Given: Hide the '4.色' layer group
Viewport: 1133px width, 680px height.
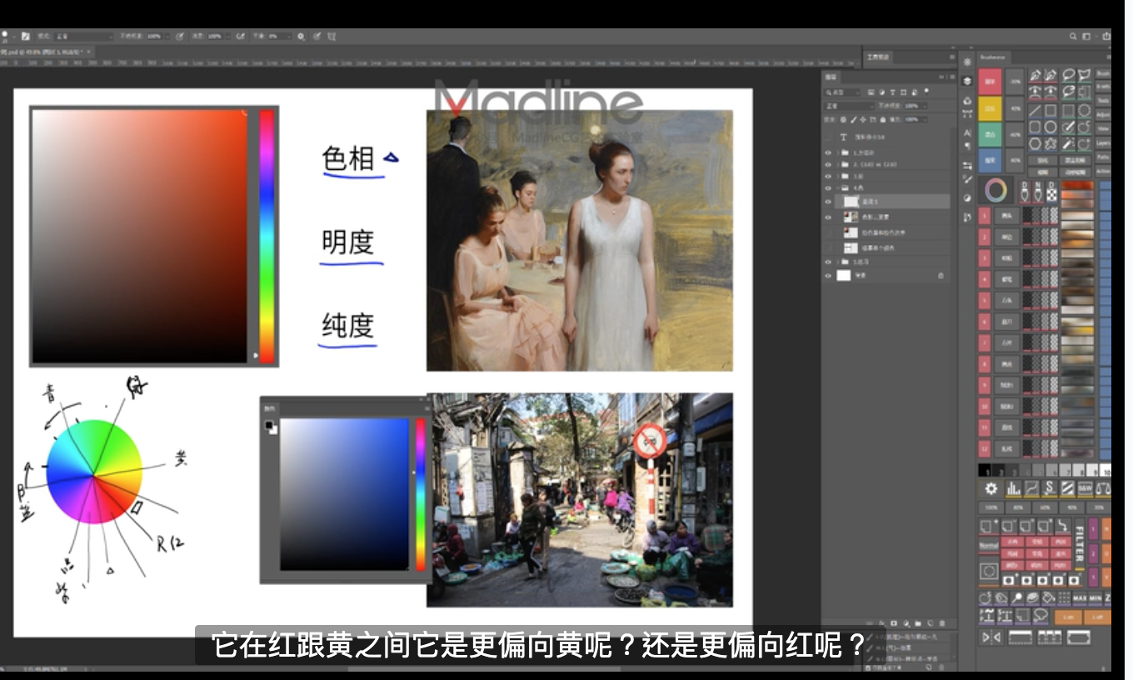Looking at the screenshot, I should 828,188.
